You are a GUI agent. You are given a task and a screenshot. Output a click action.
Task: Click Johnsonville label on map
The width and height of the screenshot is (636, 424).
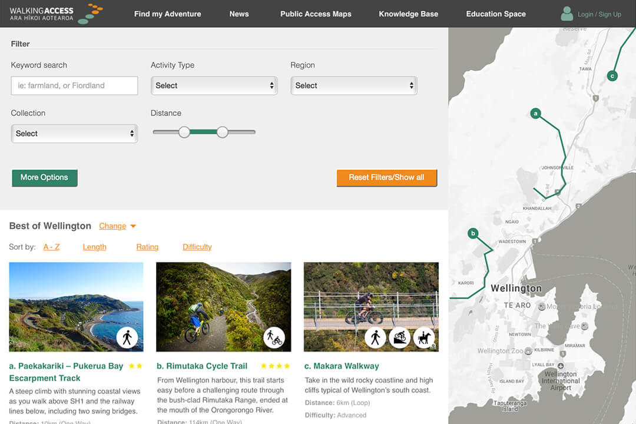tap(557, 168)
